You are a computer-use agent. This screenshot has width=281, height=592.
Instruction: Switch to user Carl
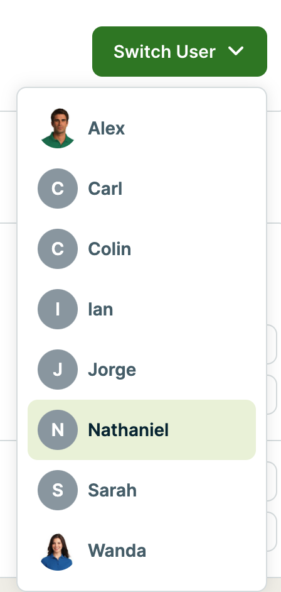pyautogui.click(x=142, y=189)
